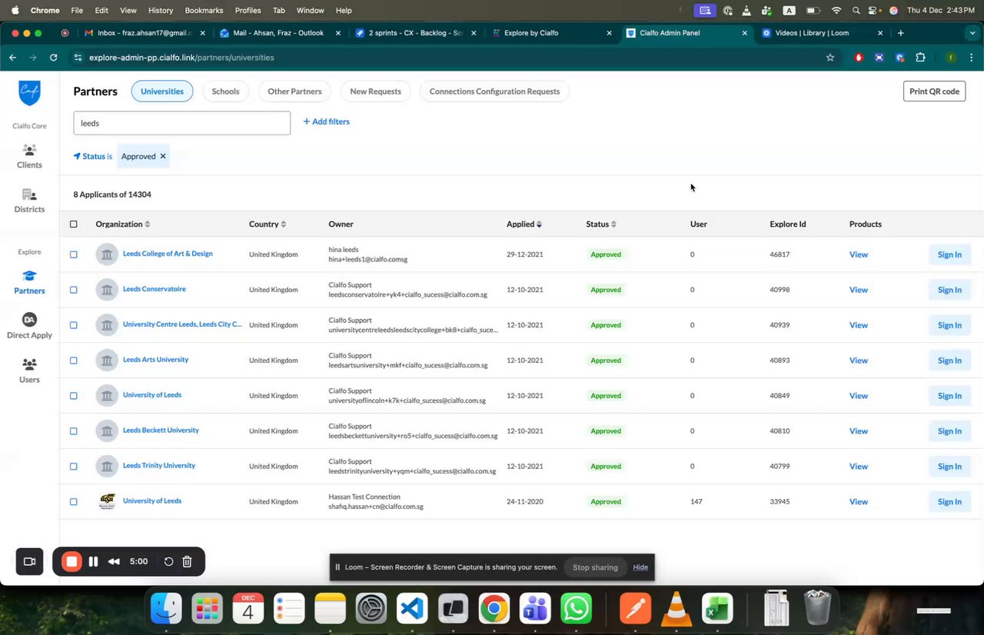Open Microsoft Teams from the Dock
Image resolution: width=984 pixels, height=635 pixels.
pos(535,609)
